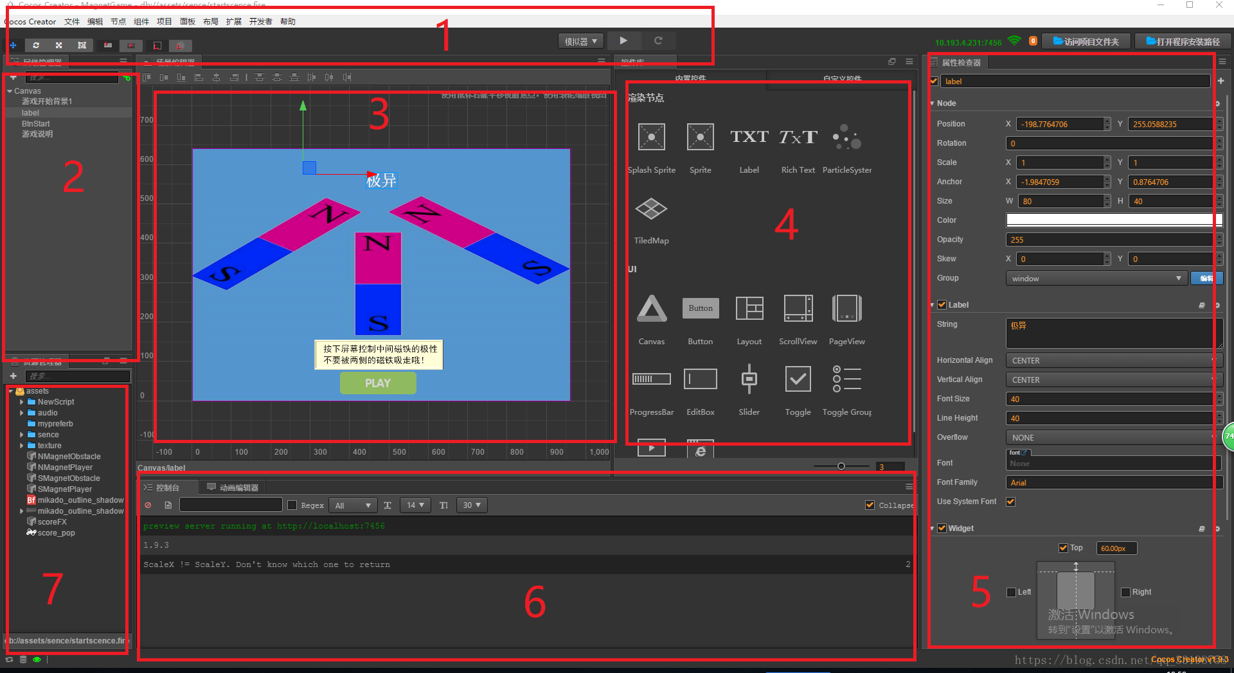Select the rotate transform tool
The height and width of the screenshot is (673, 1234).
click(x=36, y=46)
